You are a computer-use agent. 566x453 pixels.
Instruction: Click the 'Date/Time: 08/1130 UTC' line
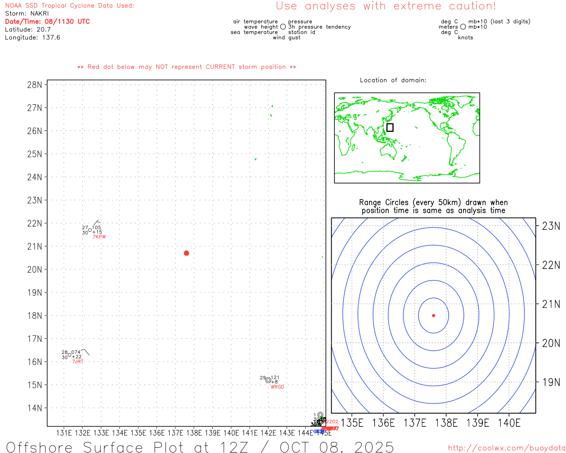(x=47, y=21)
